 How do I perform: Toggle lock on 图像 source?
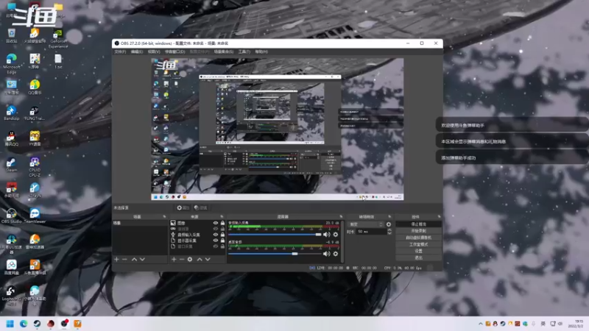click(222, 223)
